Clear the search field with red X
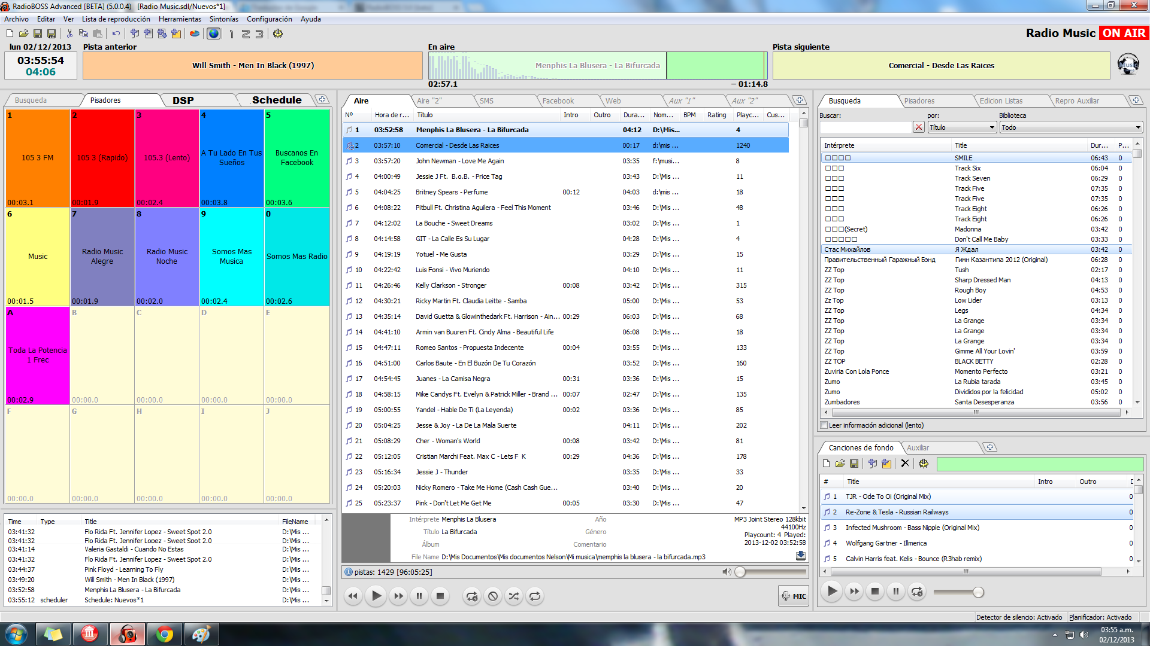This screenshot has width=1150, height=646. (x=919, y=127)
